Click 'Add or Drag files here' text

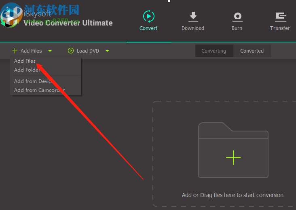[x=233, y=195]
